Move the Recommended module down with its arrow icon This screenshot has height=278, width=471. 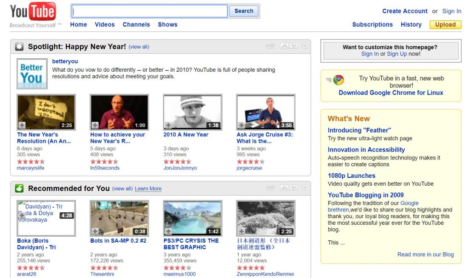click(x=293, y=187)
